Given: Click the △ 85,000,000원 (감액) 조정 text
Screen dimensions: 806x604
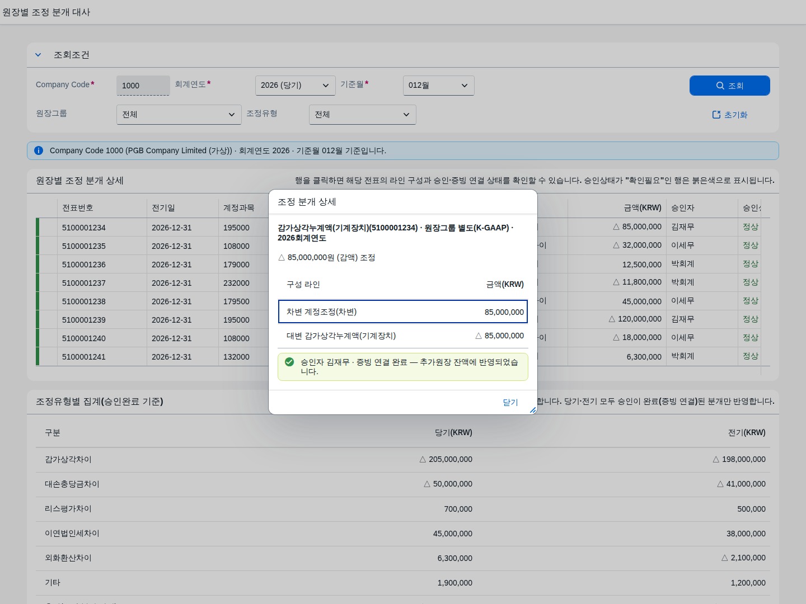Looking at the screenshot, I should coord(326,258).
